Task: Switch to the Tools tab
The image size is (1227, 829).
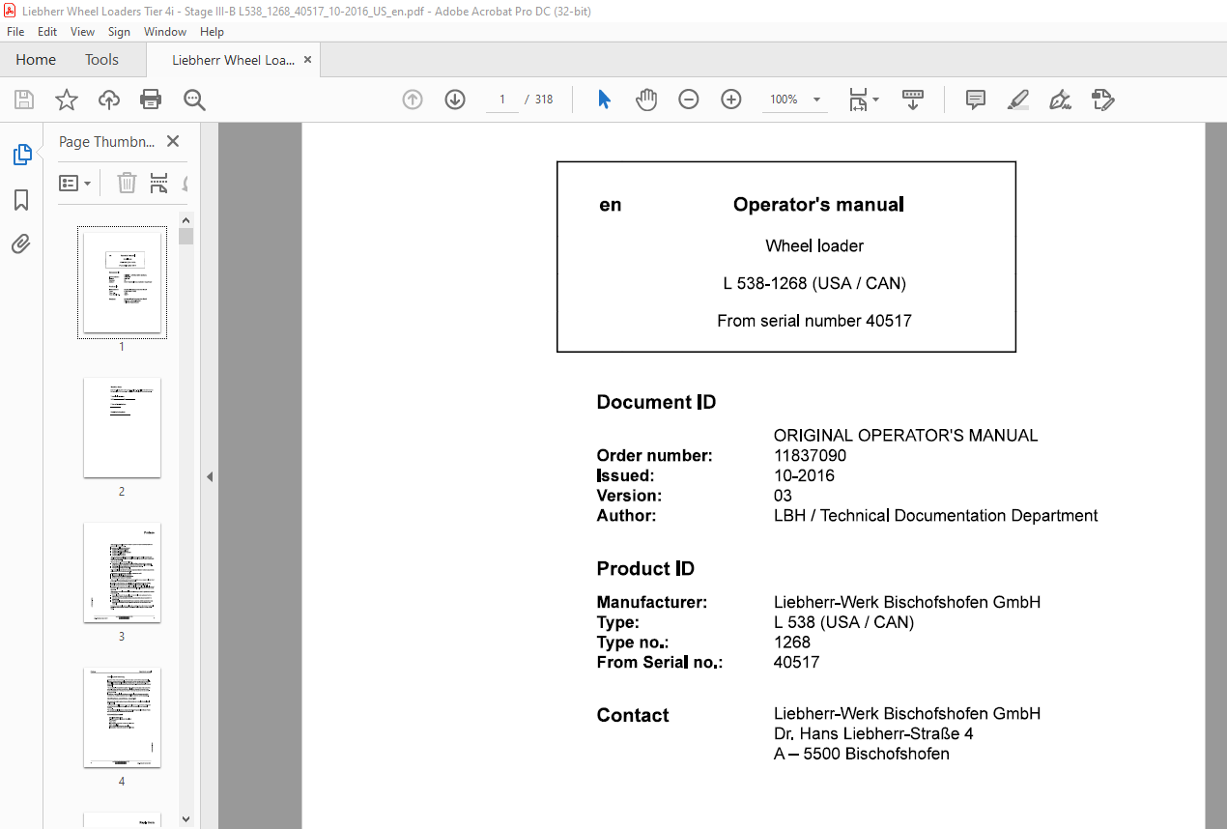Action: (101, 60)
